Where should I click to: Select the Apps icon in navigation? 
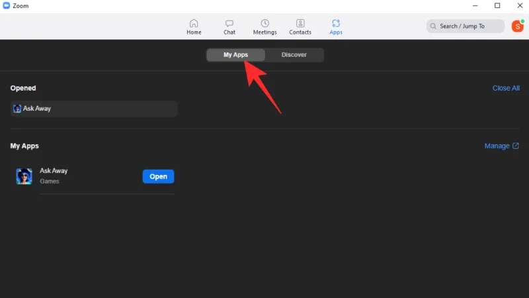coord(336,24)
